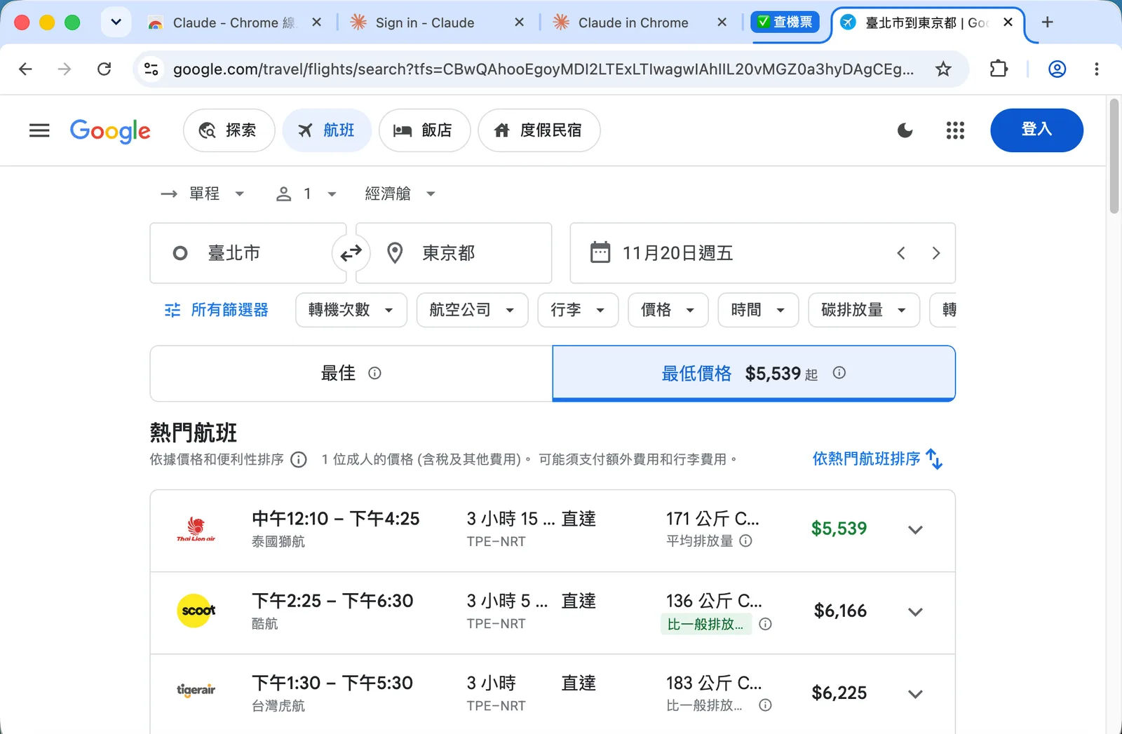
Task: Bookmark this page with star icon
Action: [x=943, y=69]
